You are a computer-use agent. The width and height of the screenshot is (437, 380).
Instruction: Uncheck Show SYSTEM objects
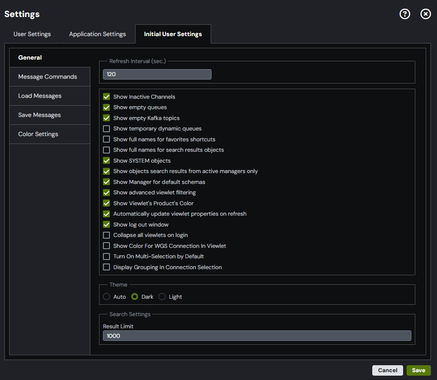click(x=106, y=161)
